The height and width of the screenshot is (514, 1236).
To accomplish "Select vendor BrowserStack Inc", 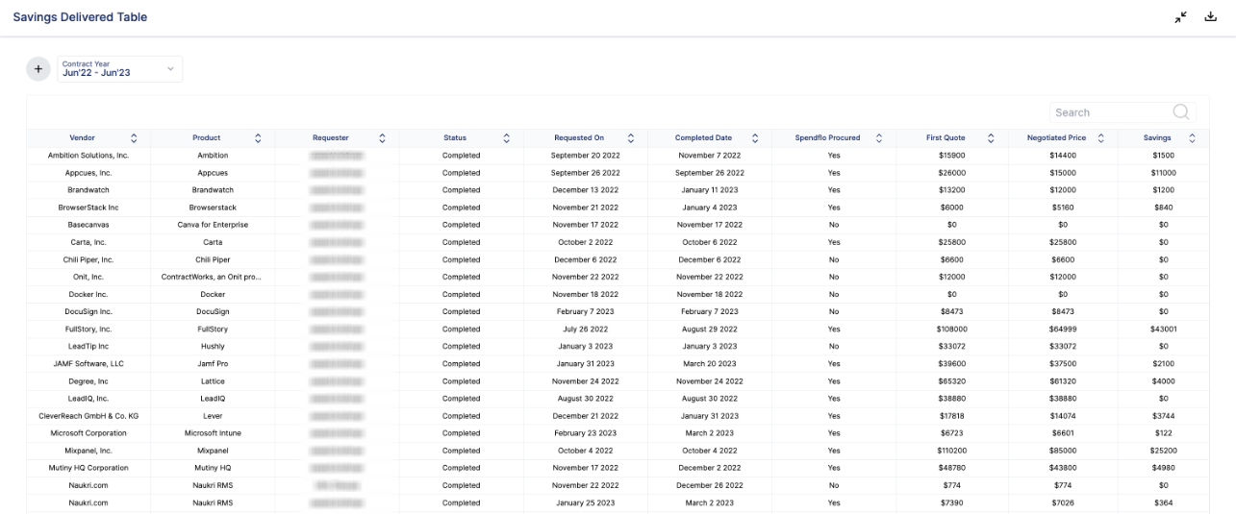I will 88,208.
